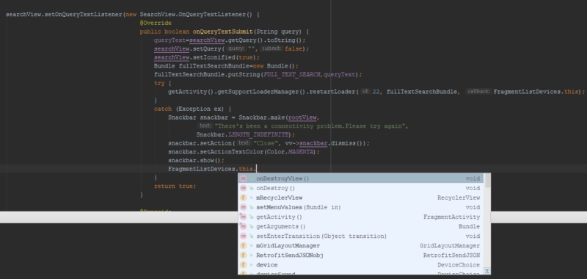Click setActionTextColor in the snackbar line
The height and width of the screenshot is (279, 587).
232,152
